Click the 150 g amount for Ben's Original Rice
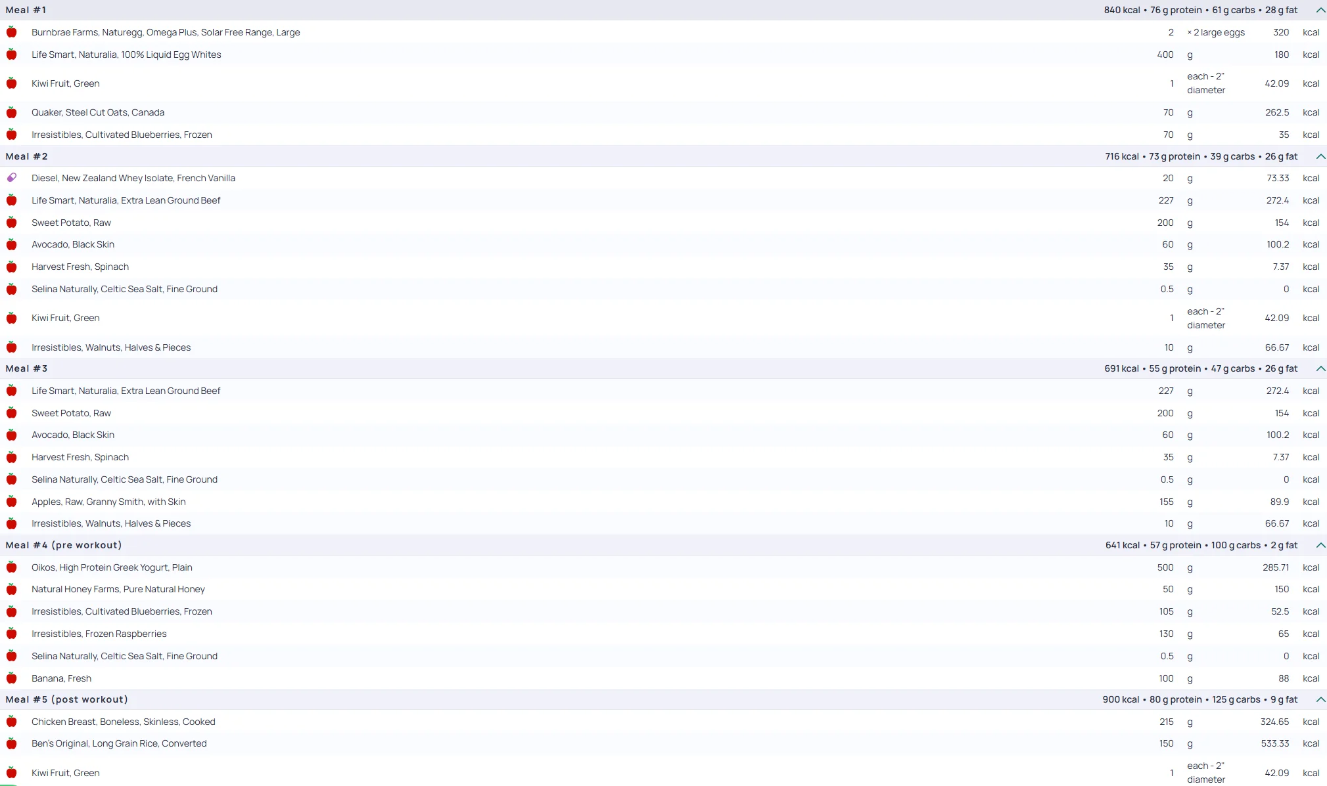 pyautogui.click(x=1167, y=743)
